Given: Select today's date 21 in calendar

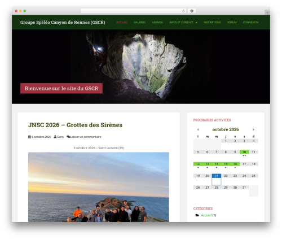Looking at the screenshot, I should coord(217,176).
